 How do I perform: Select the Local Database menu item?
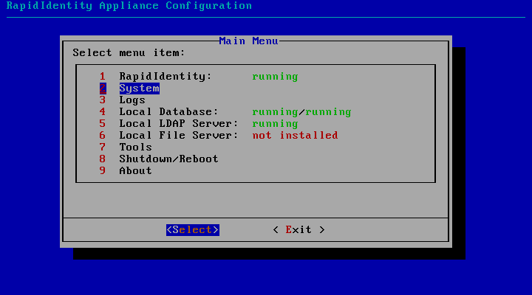[168, 112]
